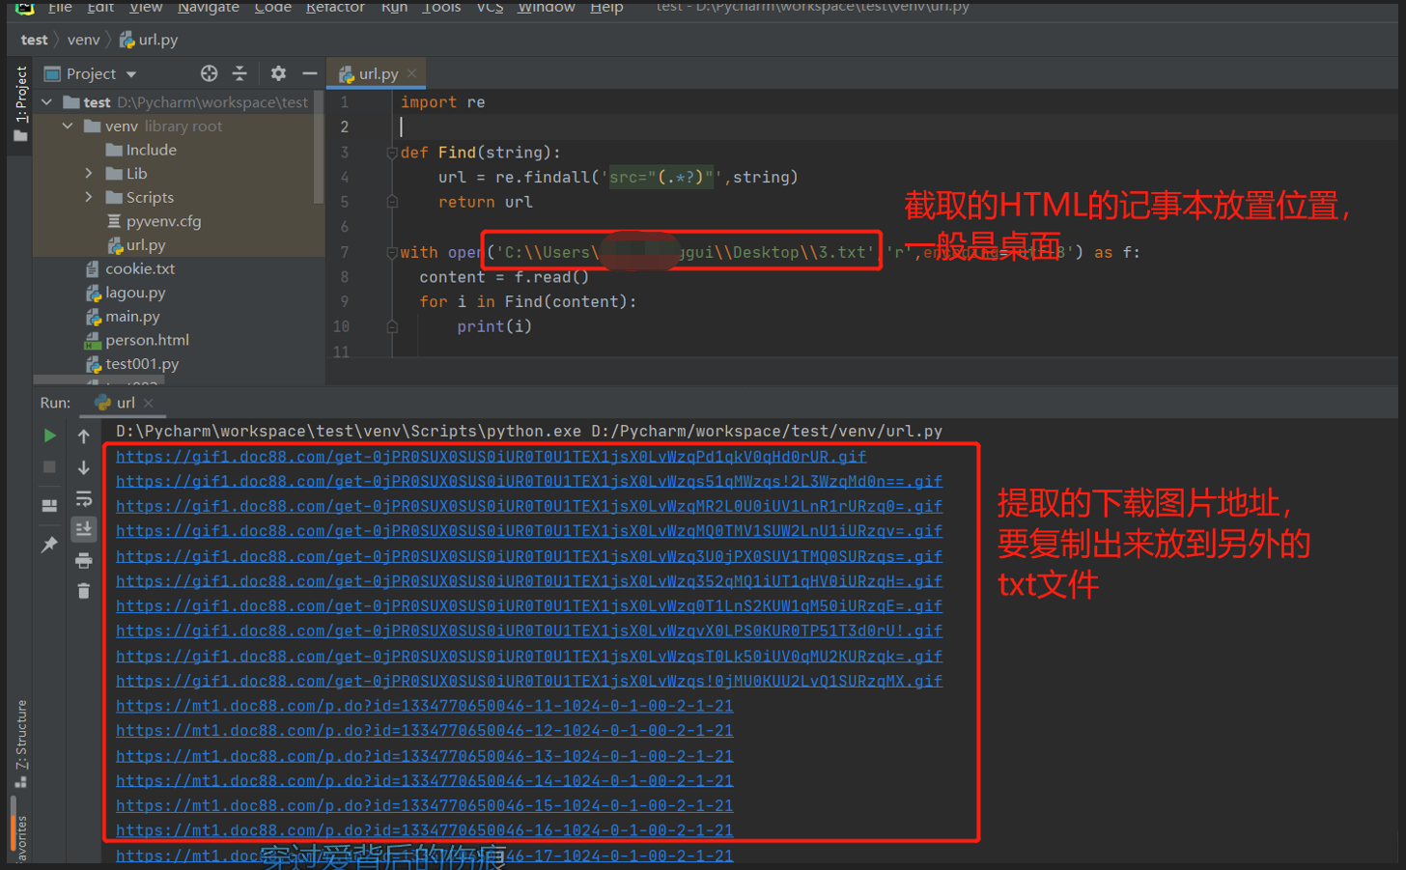Image resolution: width=1406 pixels, height=870 pixels.
Task: Open the Refactor menu
Action: click(335, 8)
